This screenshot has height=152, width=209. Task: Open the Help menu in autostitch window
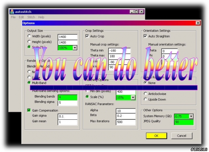(x=41, y=17)
